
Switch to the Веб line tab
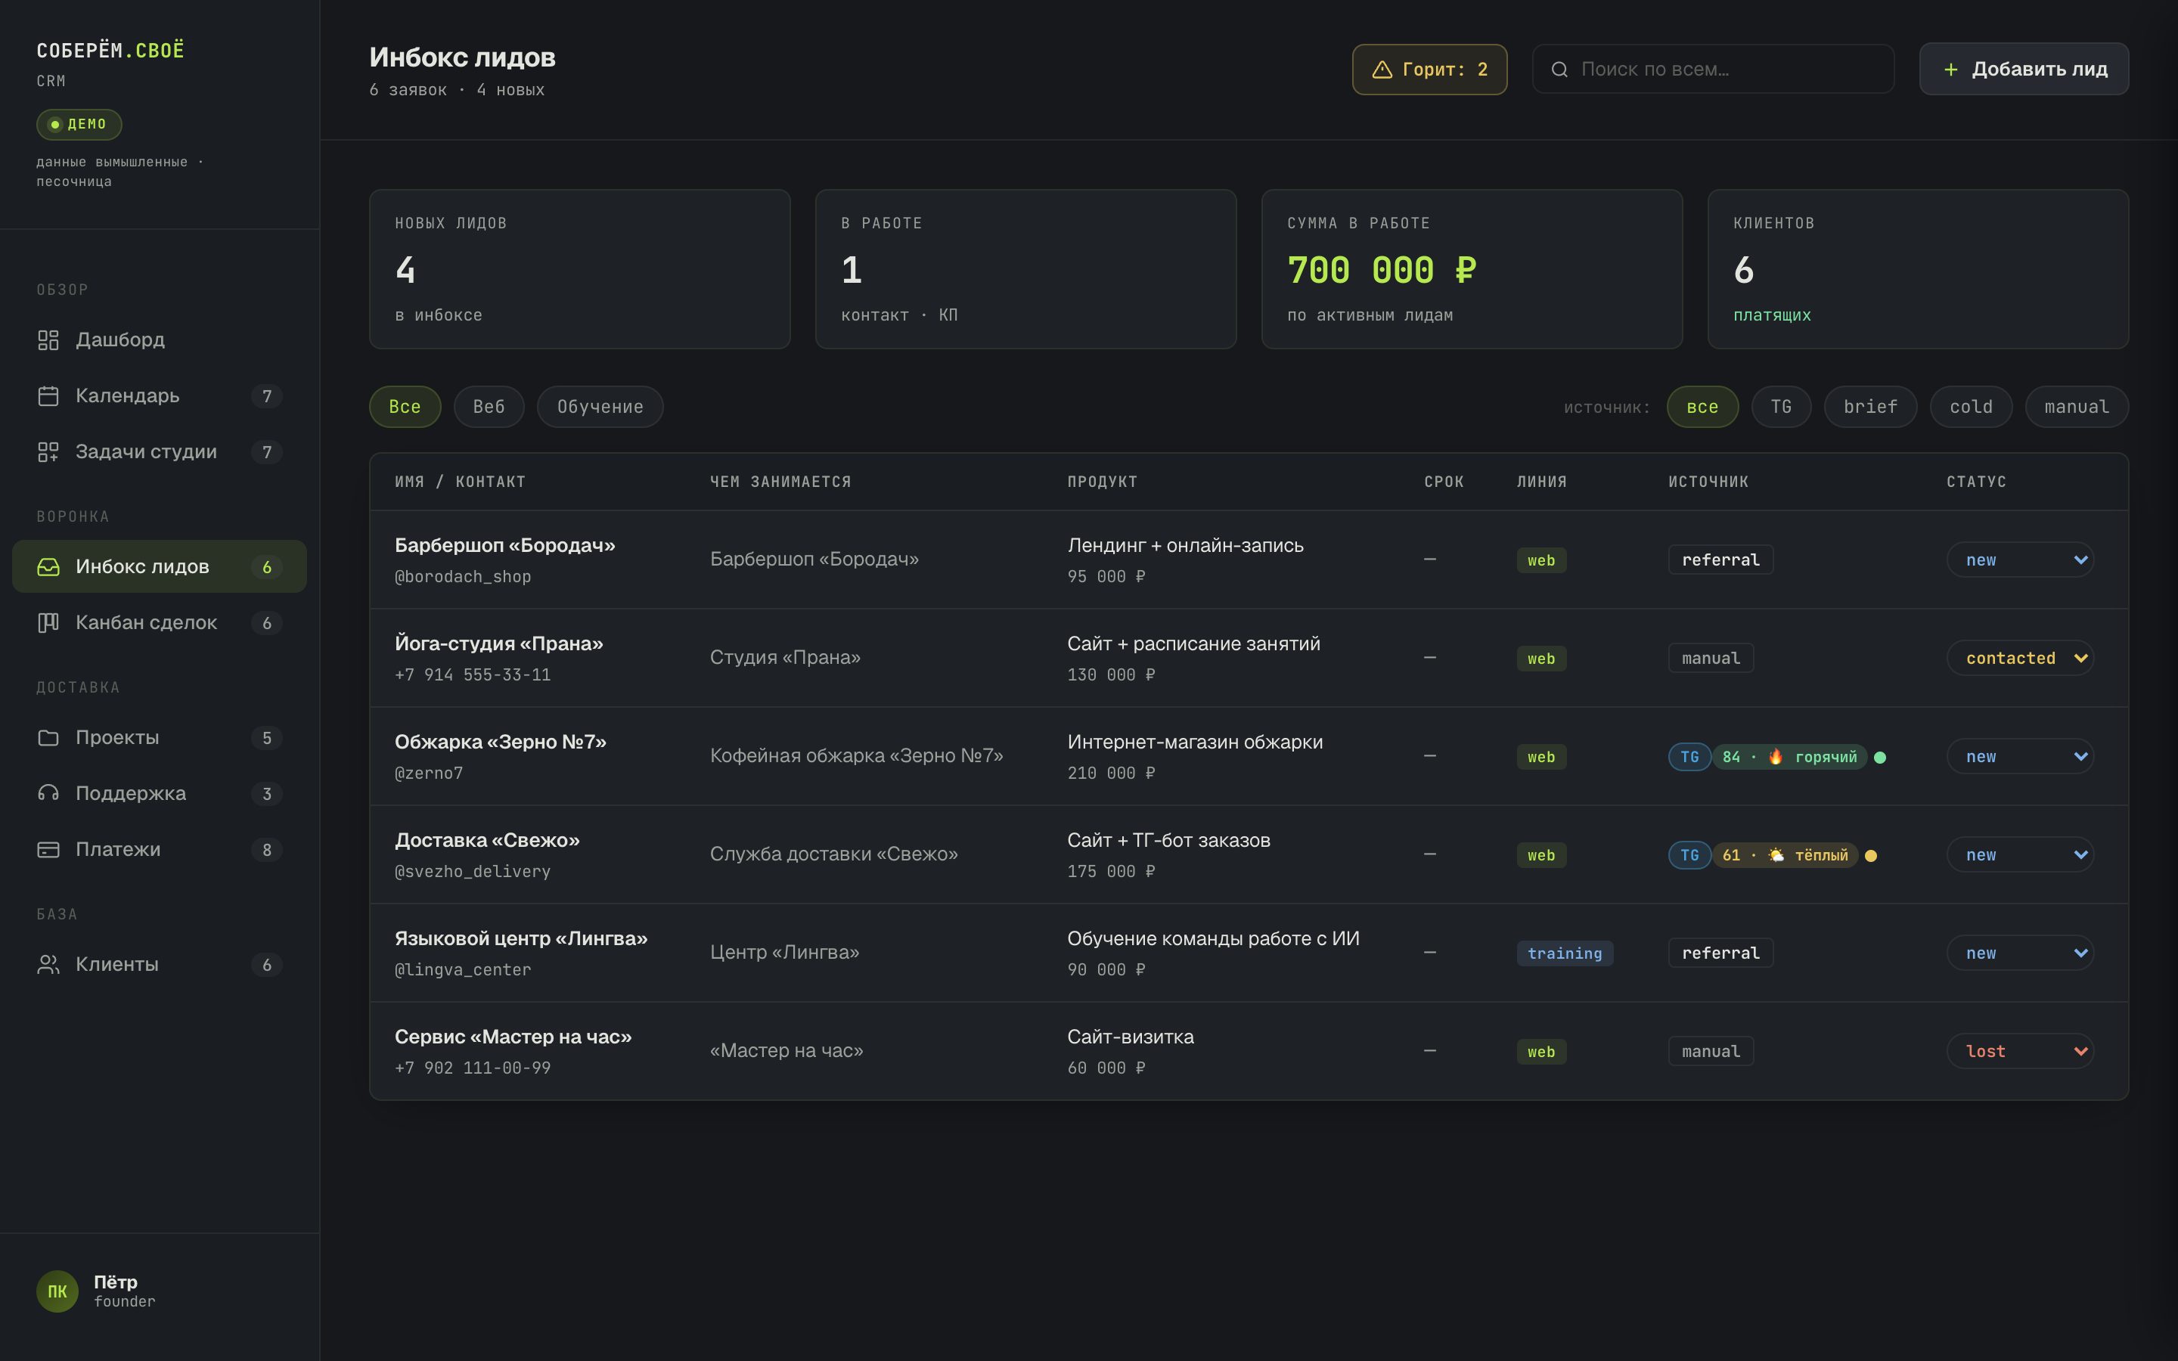[x=489, y=407]
